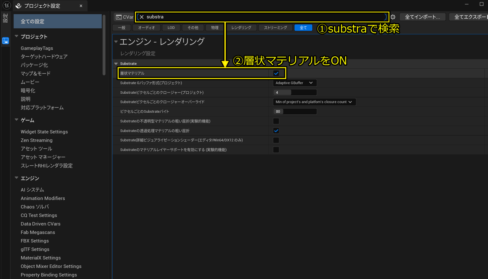Image resolution: width=488 pixels, height=279 pixels.
Task: Open アセット マネージャー settings
Action: 43,157
